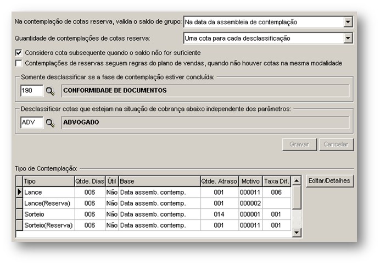
Task: Click the row selector for Lance(Reserva)
Action: pos(19,203)
